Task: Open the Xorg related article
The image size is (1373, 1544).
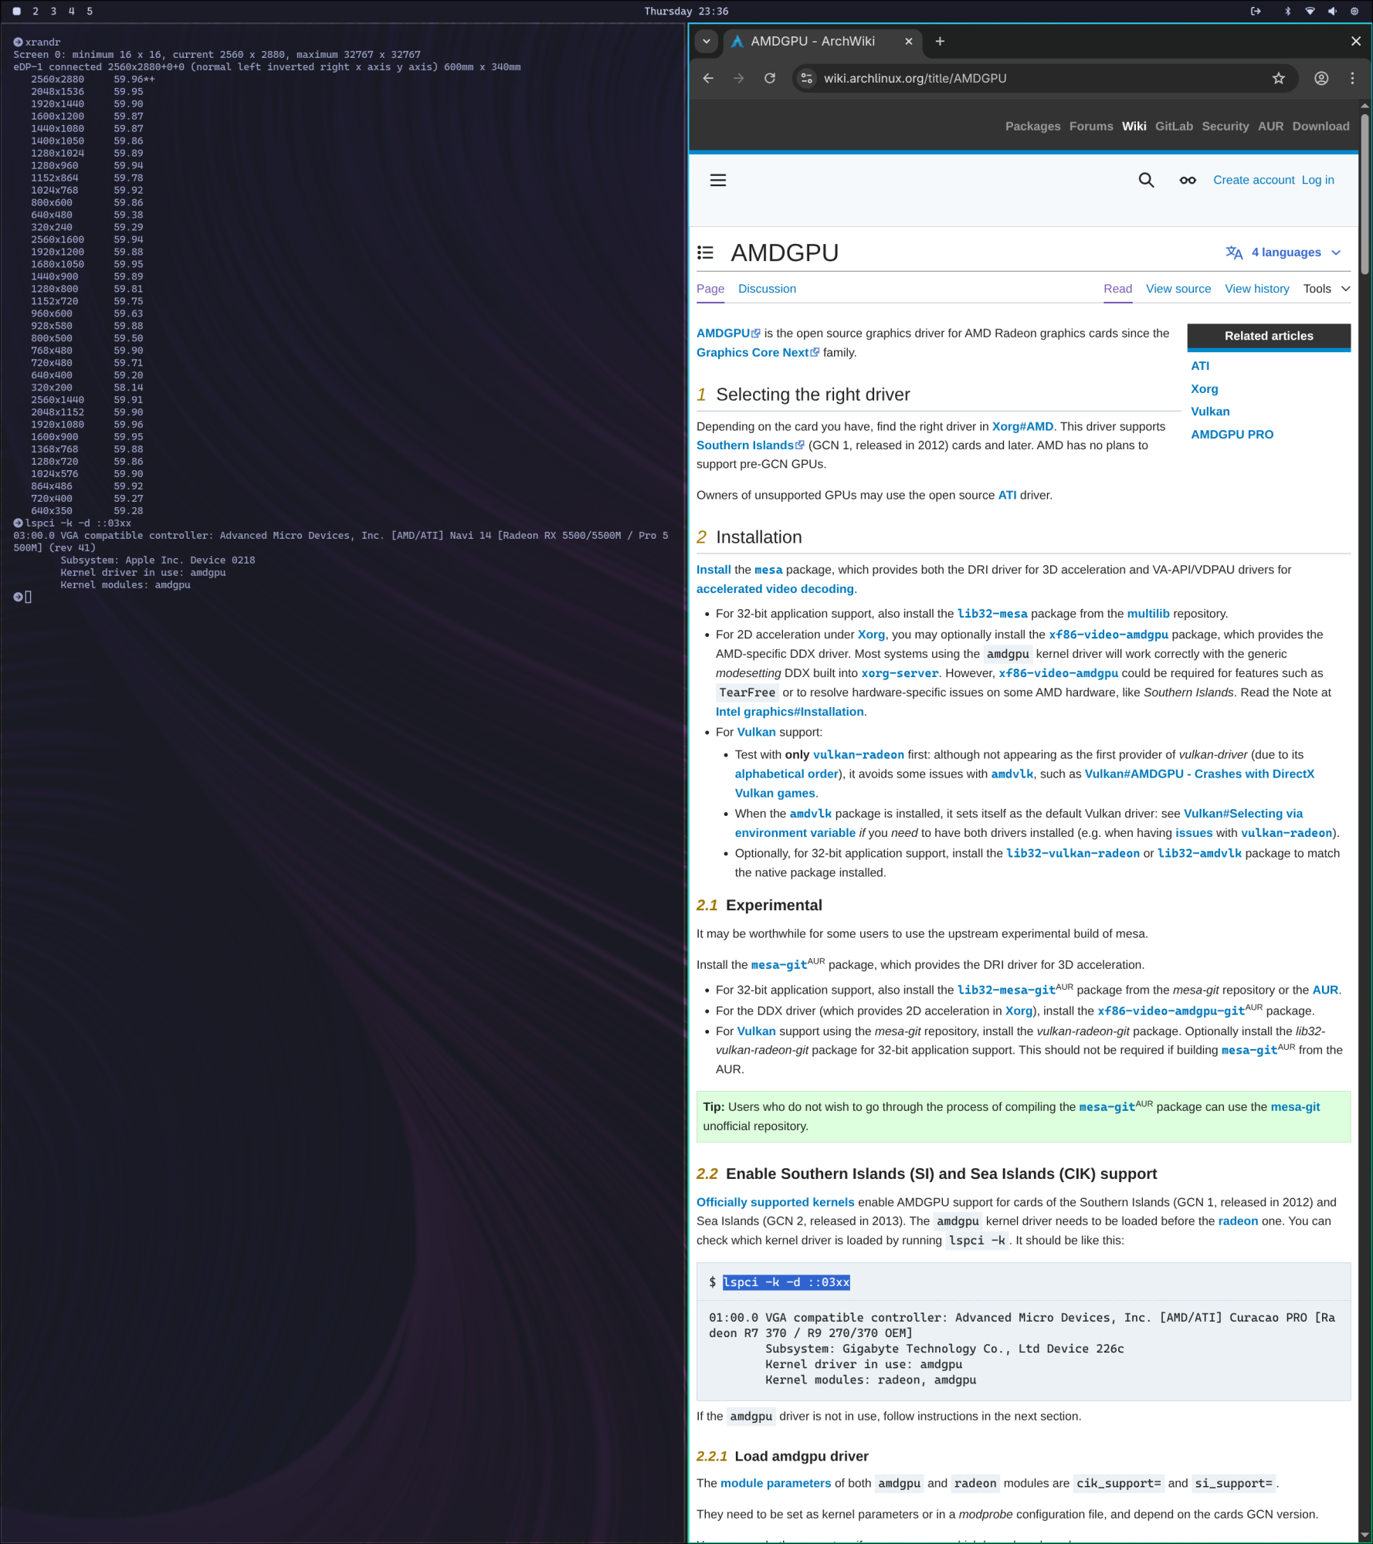Action: tap(1204, 389)
